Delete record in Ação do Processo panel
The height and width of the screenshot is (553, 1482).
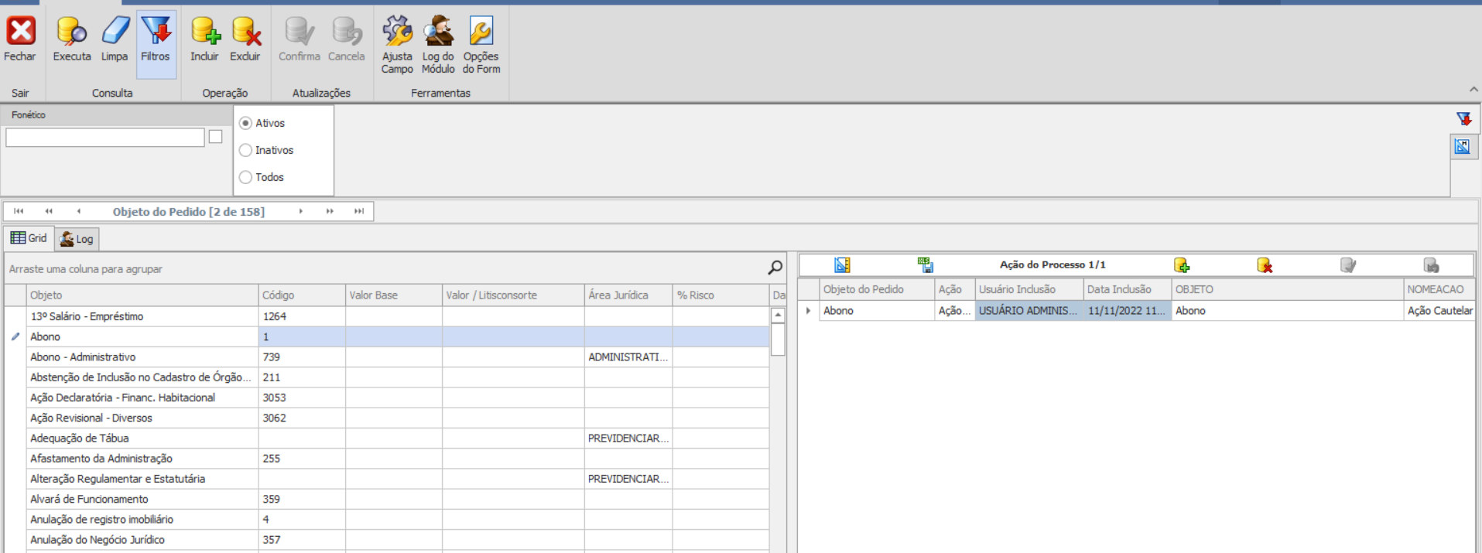pos(1265,265)
